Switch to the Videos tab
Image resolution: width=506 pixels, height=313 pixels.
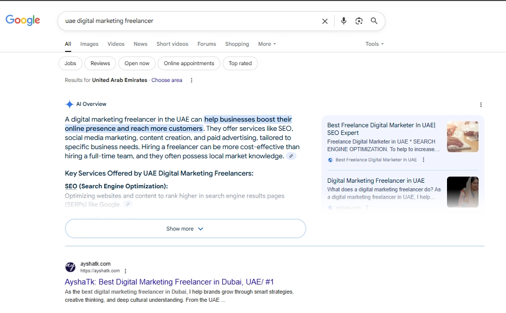(116, 44)
